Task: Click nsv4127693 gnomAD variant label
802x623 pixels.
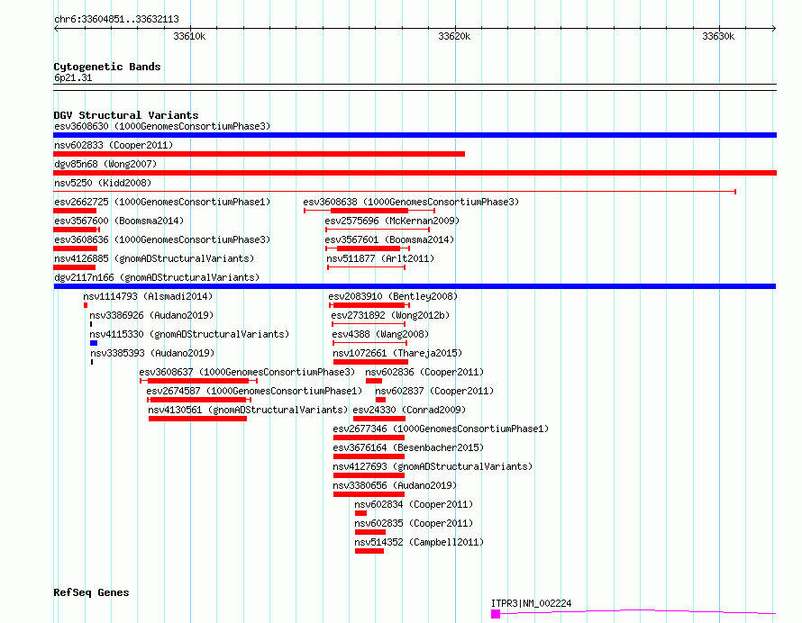Action: (433, 466)
